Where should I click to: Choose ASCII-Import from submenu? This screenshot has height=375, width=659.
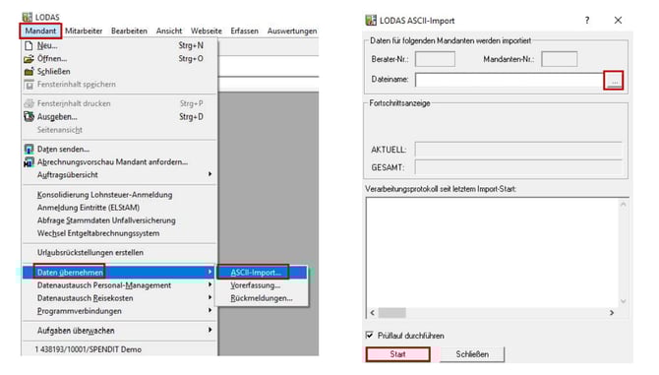point(256,273)
